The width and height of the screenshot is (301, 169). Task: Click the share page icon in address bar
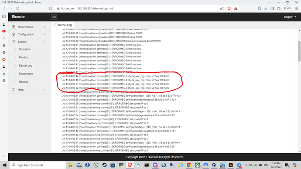click(222, 8)
